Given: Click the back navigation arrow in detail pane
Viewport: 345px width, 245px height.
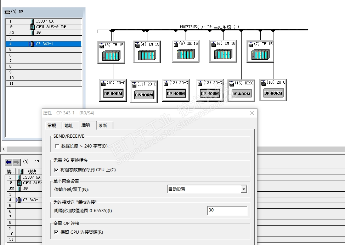Looking at the screenshot, I should (x=9, y=162).
